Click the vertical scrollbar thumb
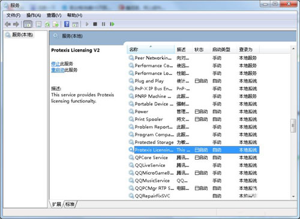Viewport: 300px width, 219px height. [293, 126]
